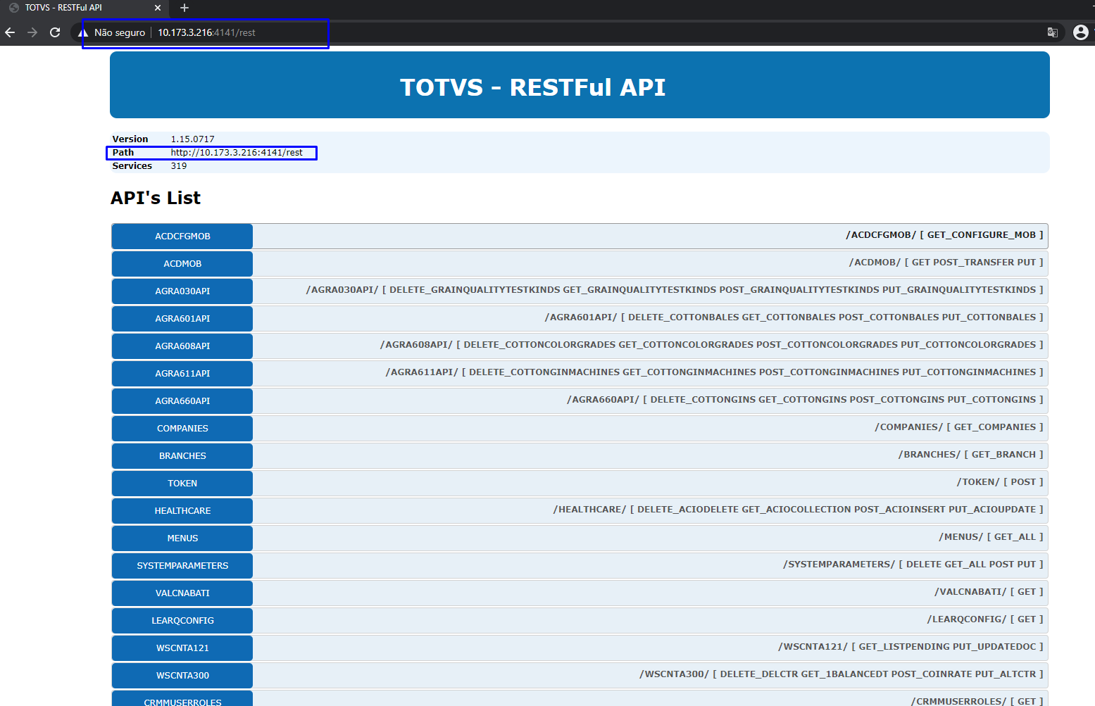Screen dimensions: 1095x706
Task: Open the AGRA660API service button
Action: [182, 401]
